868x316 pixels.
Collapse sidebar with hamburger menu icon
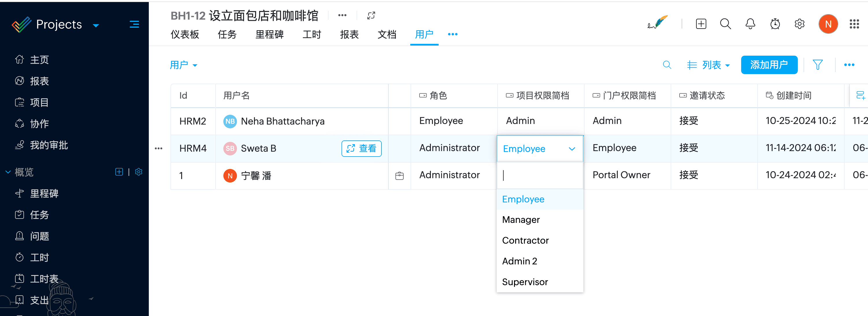[134, 24]
